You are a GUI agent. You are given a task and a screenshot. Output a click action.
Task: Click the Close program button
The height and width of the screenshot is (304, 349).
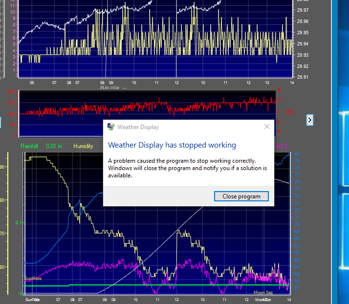tap(241, 196)
